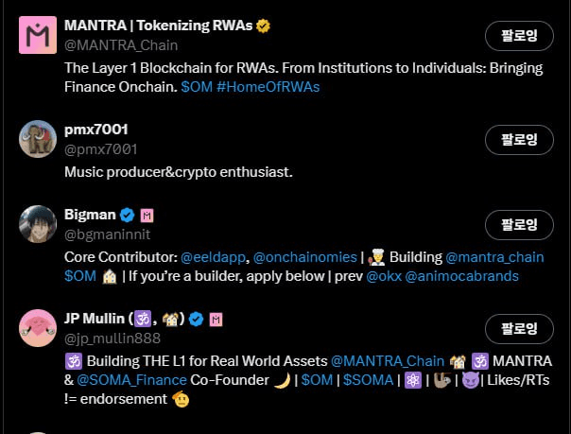Open the @onchainomies mention in Bigman's bio

point(304,257)
